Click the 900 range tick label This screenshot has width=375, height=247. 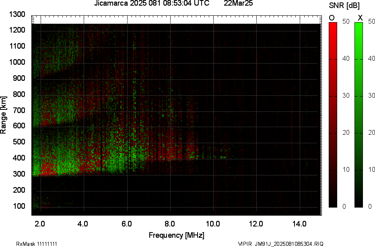pos(20,78)
